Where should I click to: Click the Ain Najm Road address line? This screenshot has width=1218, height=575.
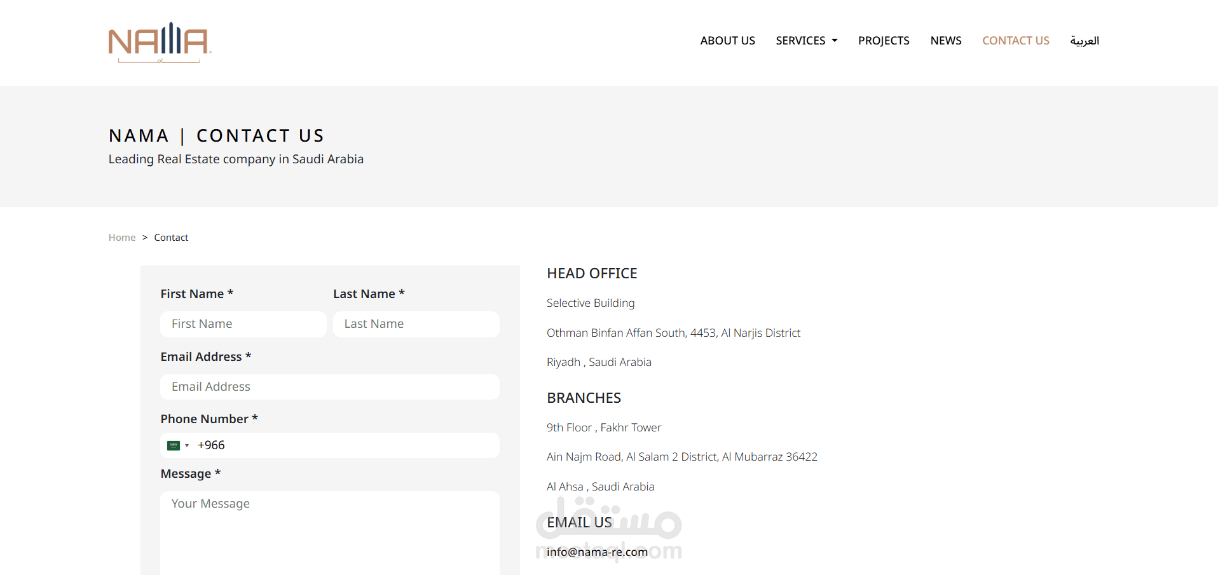point(682,457)
